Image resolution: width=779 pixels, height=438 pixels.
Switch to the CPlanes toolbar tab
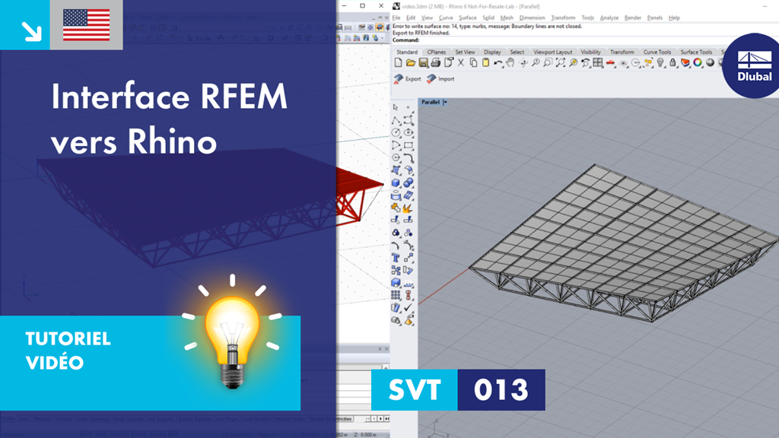coord(436,52)
